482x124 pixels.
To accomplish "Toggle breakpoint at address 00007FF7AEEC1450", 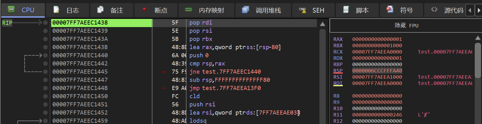I will (45, 96).
